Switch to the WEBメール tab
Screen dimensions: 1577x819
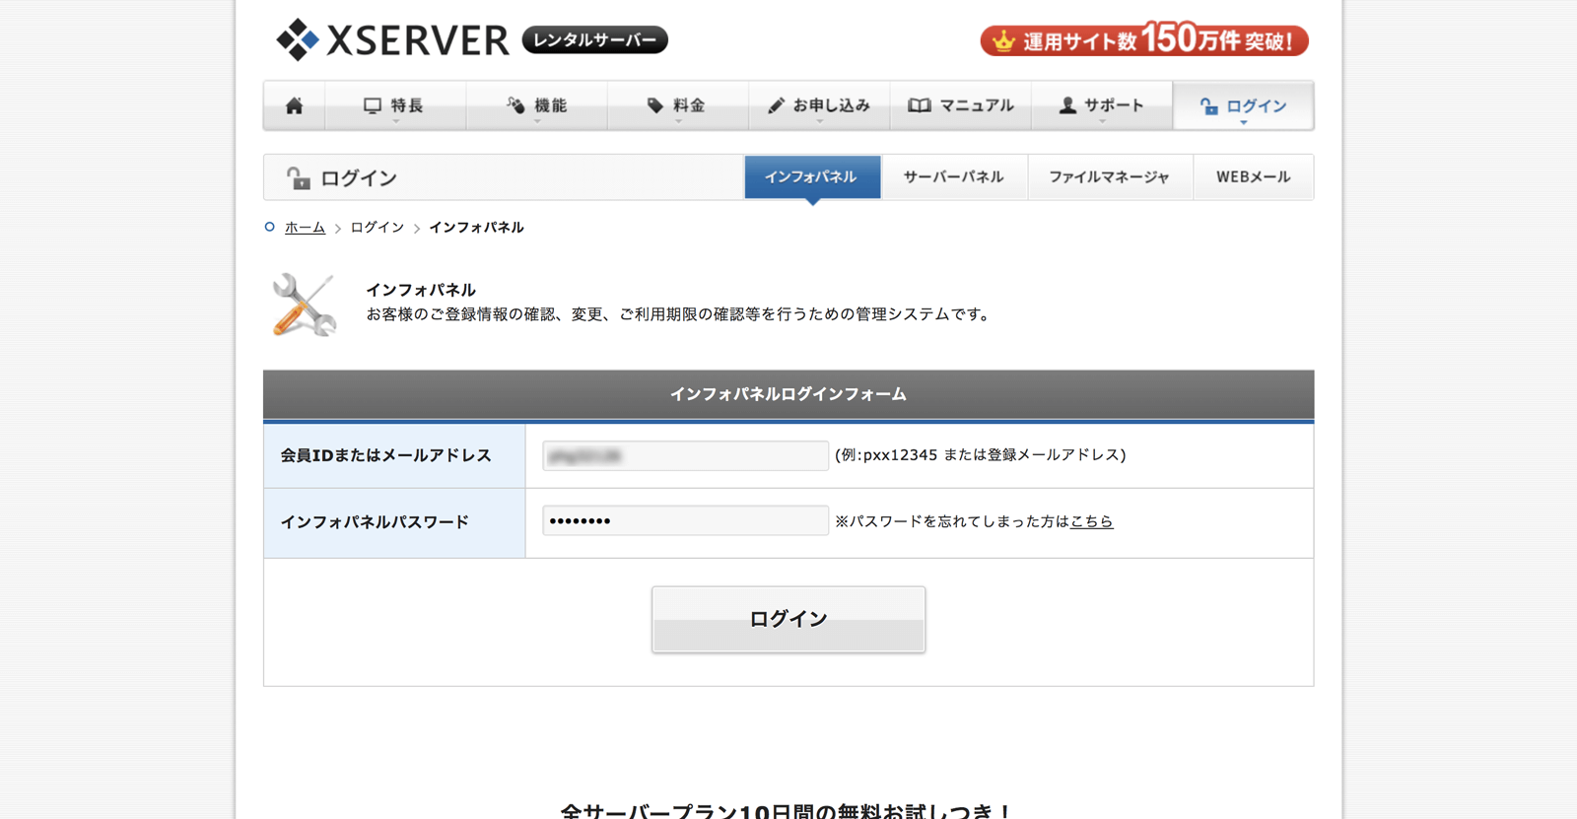click(1253, 177)
